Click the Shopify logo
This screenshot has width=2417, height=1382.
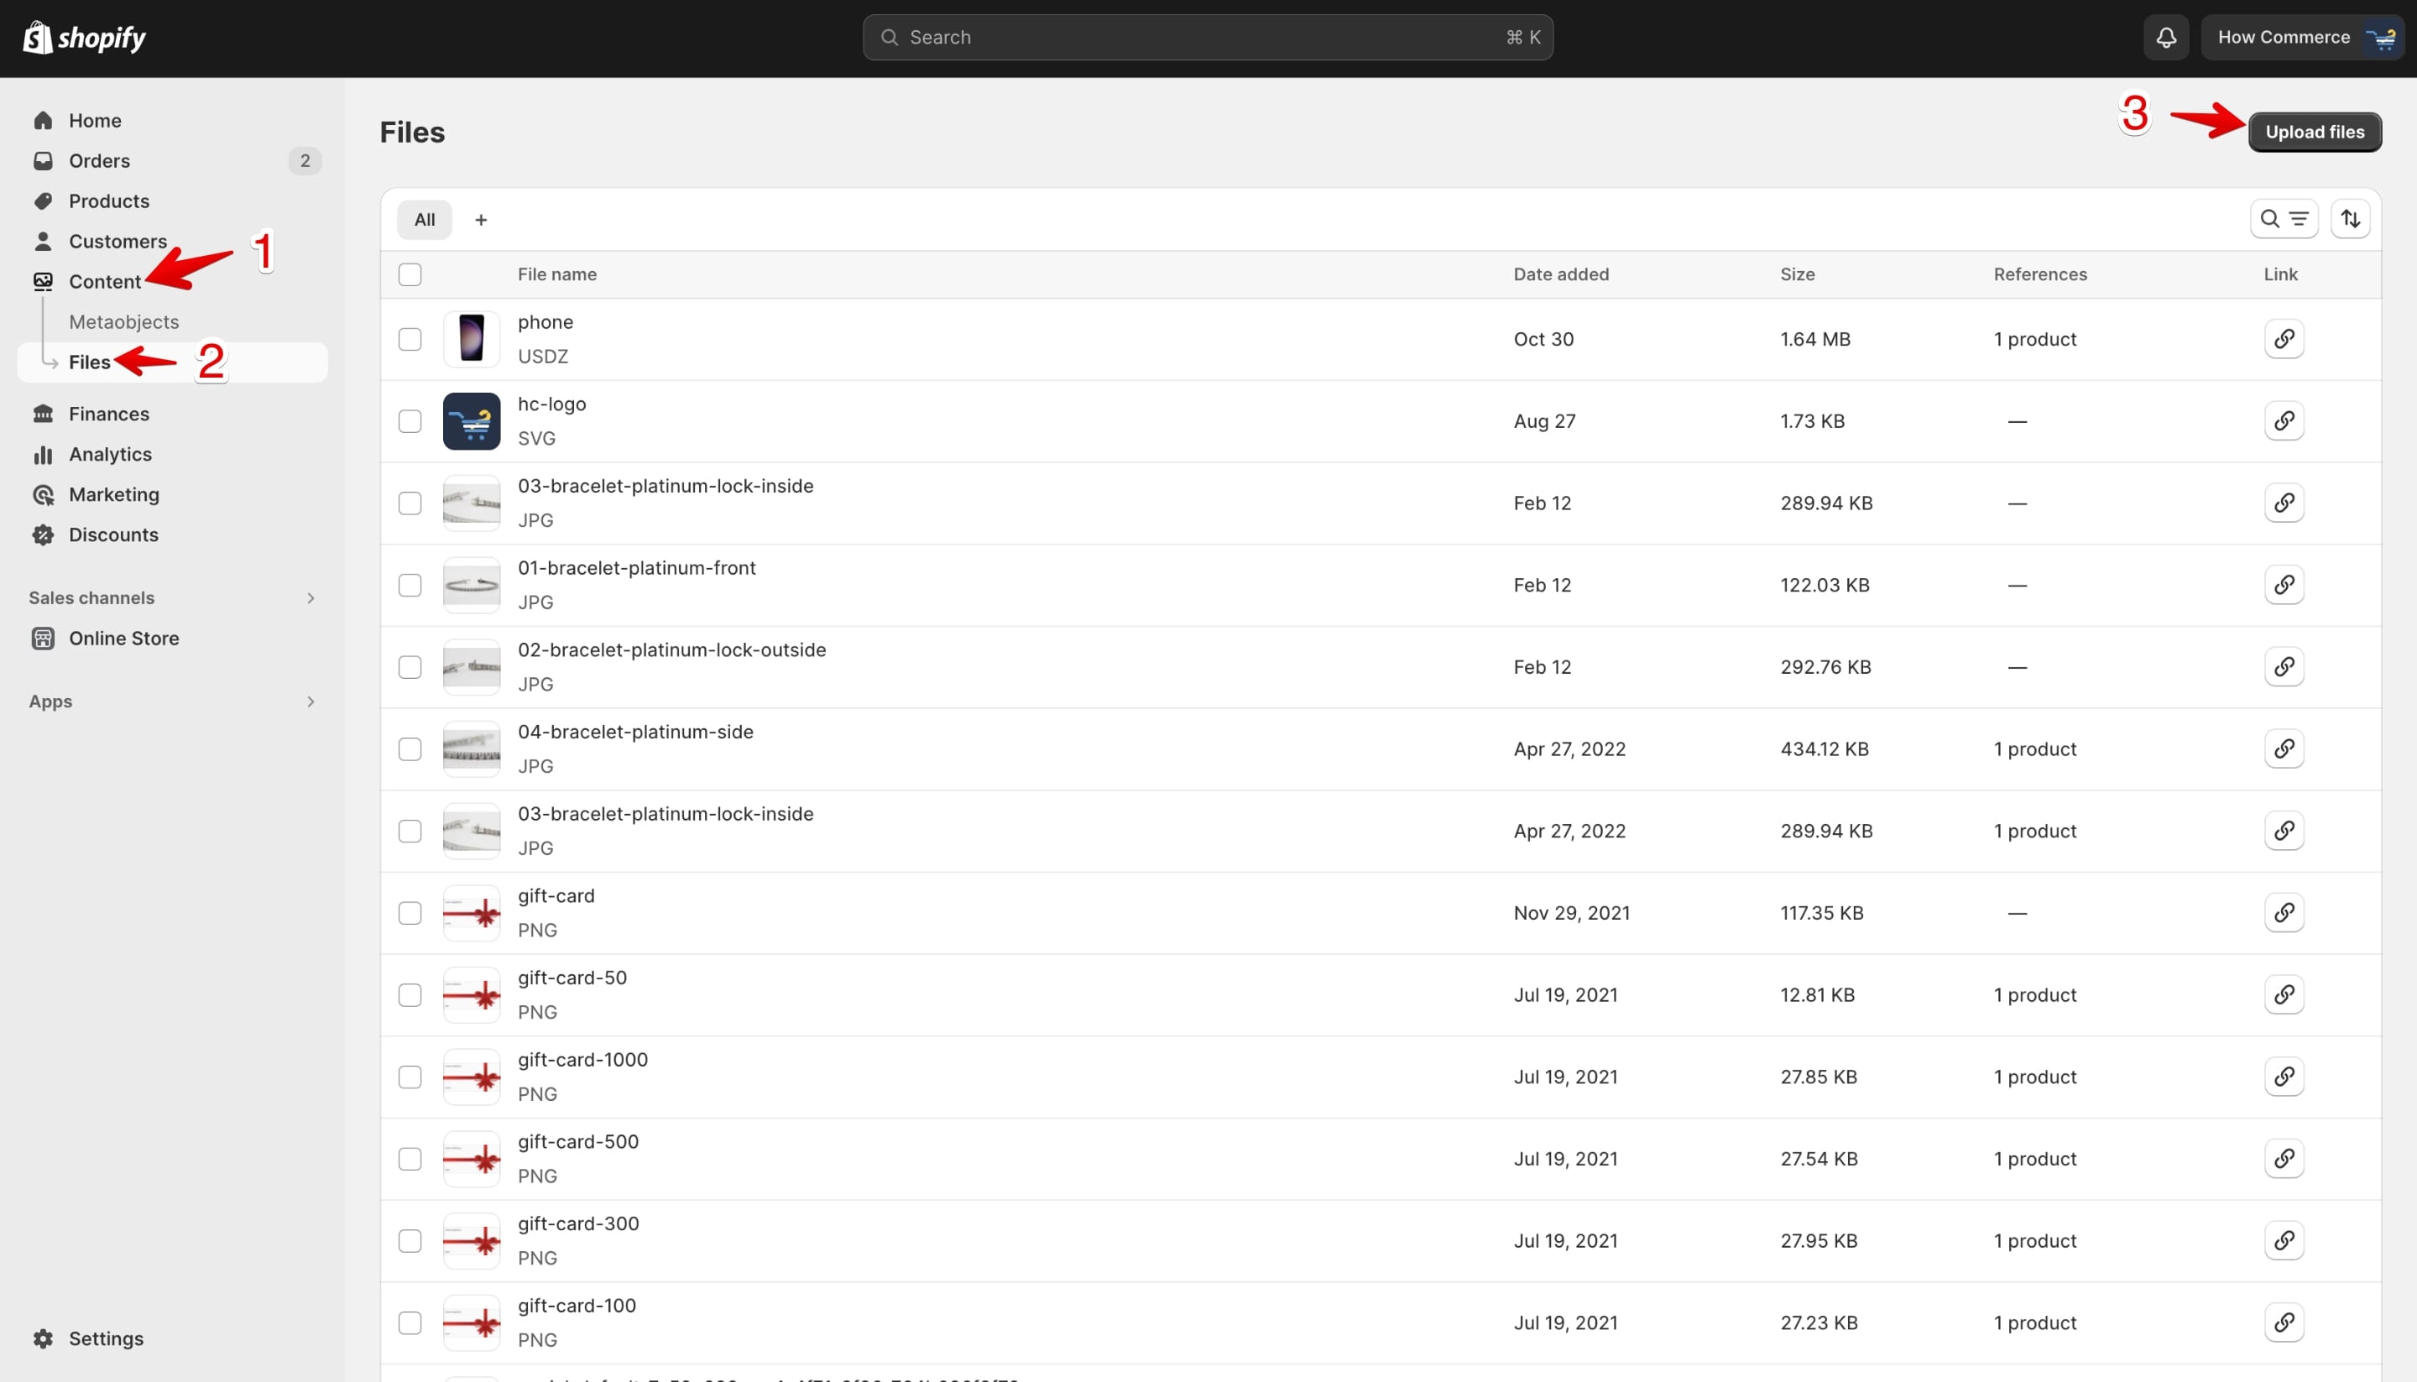click(x=84, y=37)
